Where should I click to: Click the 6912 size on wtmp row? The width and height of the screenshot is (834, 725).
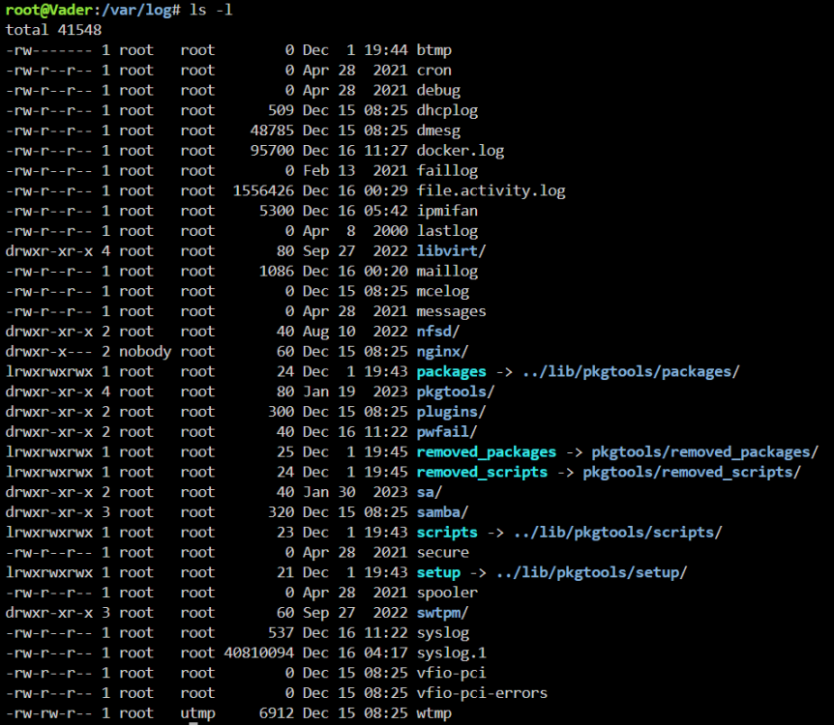point(277,713)
